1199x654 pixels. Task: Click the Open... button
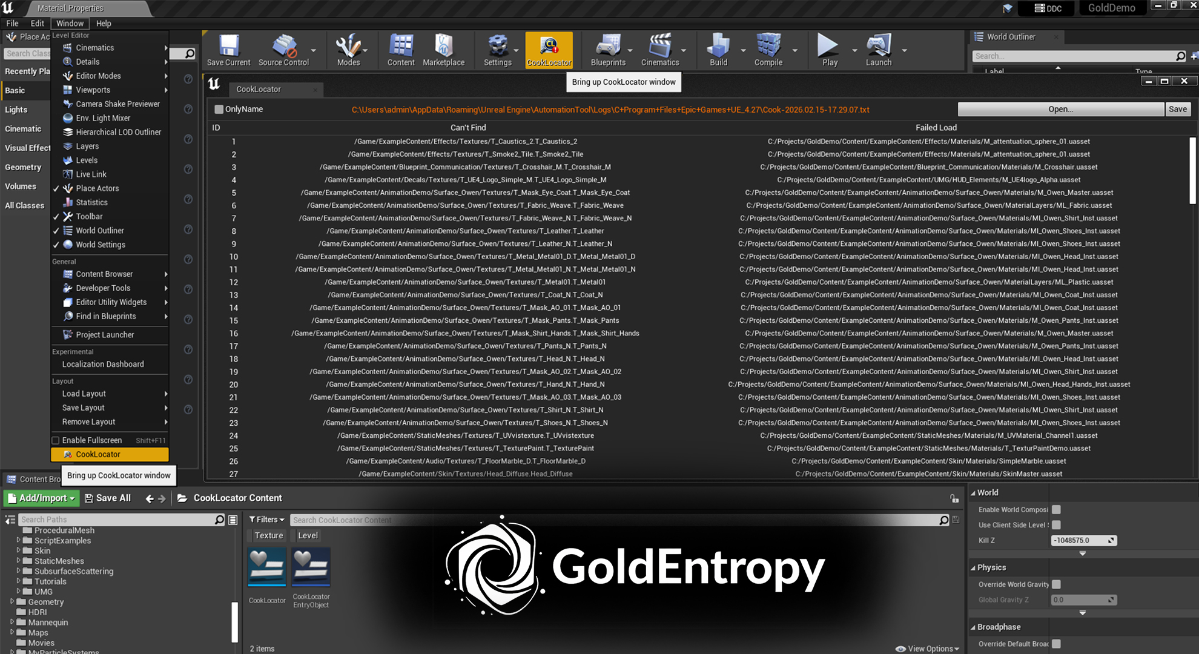(x=1061, y=110)
